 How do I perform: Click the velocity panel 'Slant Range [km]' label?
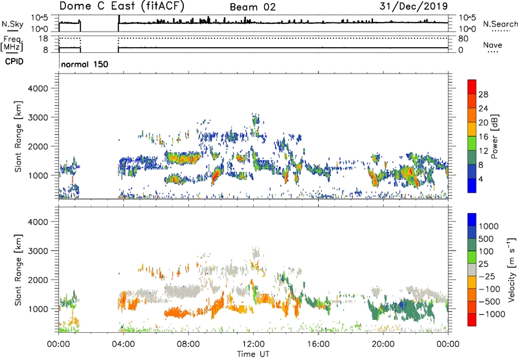pos(19,269)
